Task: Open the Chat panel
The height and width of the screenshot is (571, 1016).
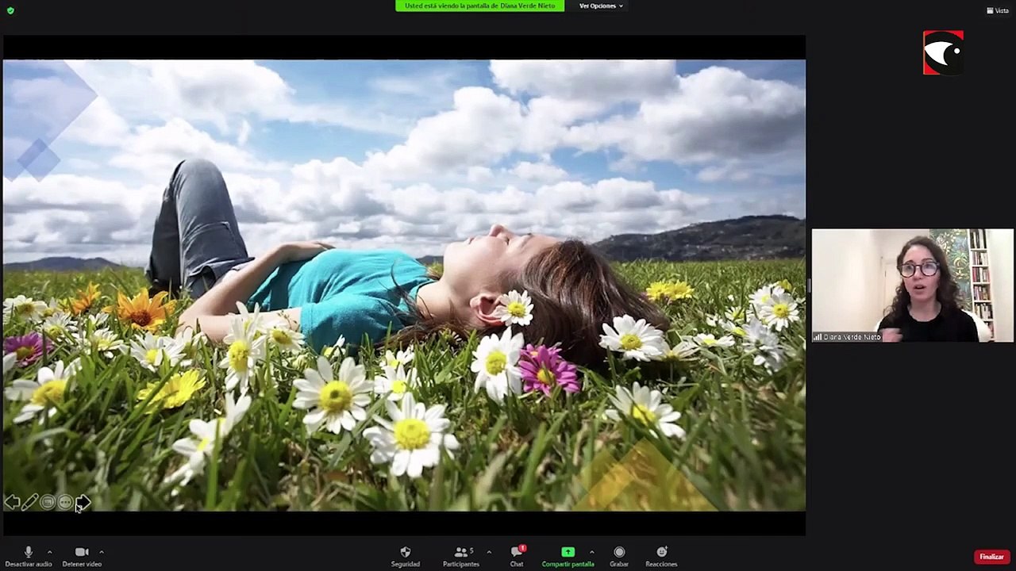Action: tap(517, 557)
